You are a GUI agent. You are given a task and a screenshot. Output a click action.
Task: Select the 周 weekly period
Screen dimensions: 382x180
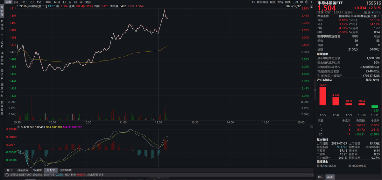tap(70, 2)
